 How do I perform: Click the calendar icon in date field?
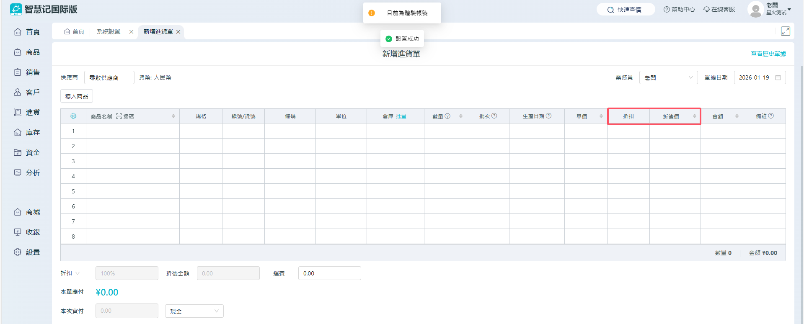point(778,77)
